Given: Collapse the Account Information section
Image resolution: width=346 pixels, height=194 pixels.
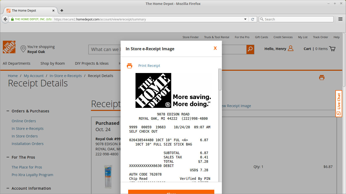Looking at the screenshot, I should tap(7, 188).
